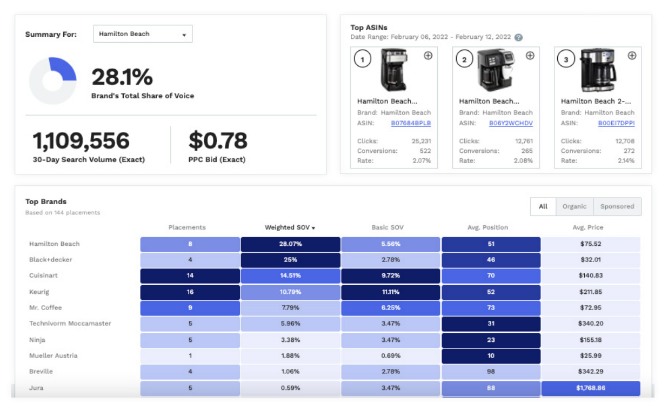Sort by Weighted SOV column

coord(290,227)
